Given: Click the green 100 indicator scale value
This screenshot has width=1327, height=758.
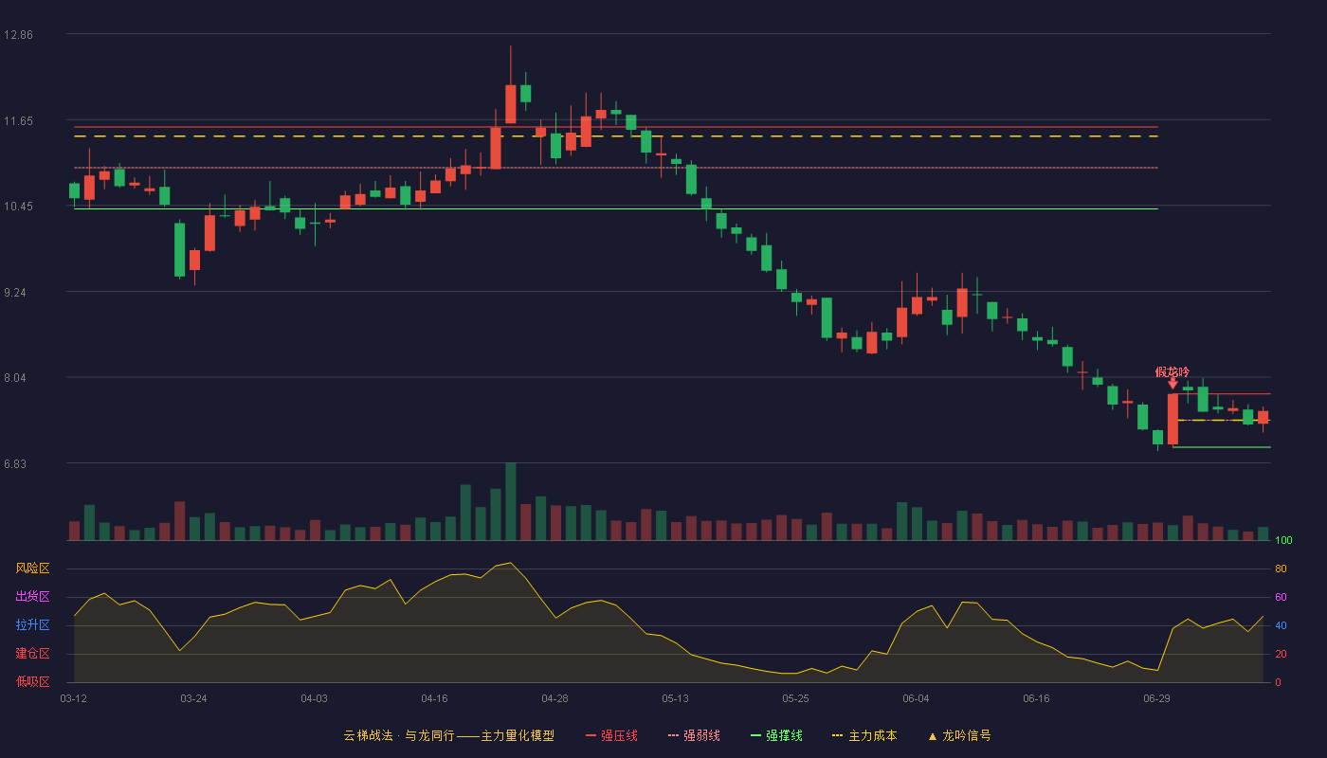Looking at the screenshot, I should coord(1283,541).
